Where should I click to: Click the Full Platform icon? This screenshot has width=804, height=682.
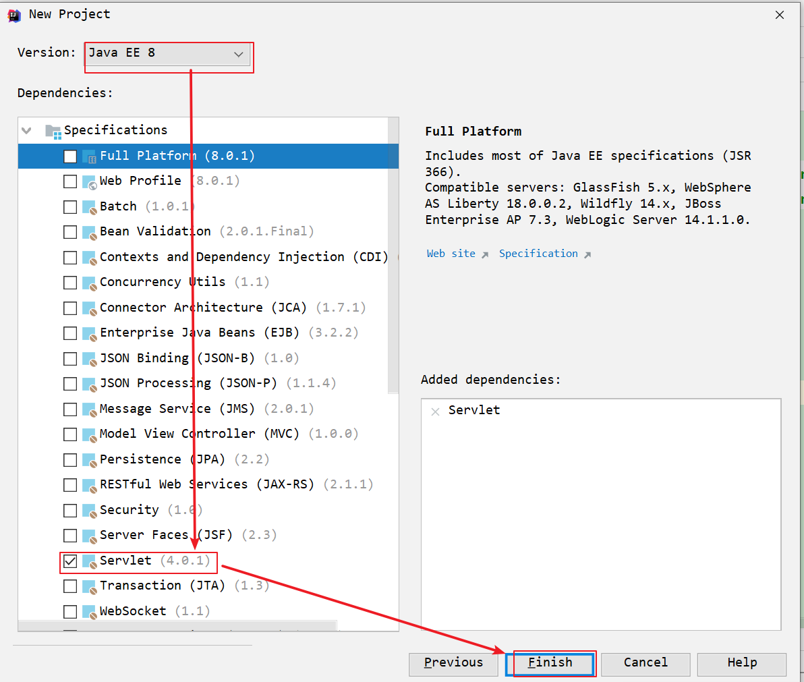(x=89, y=157)
